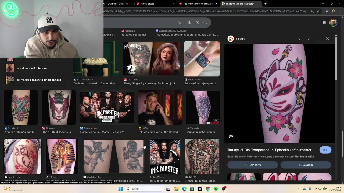
Task: Start a voice search with the microphone
Action: click(x=189, y=23)
